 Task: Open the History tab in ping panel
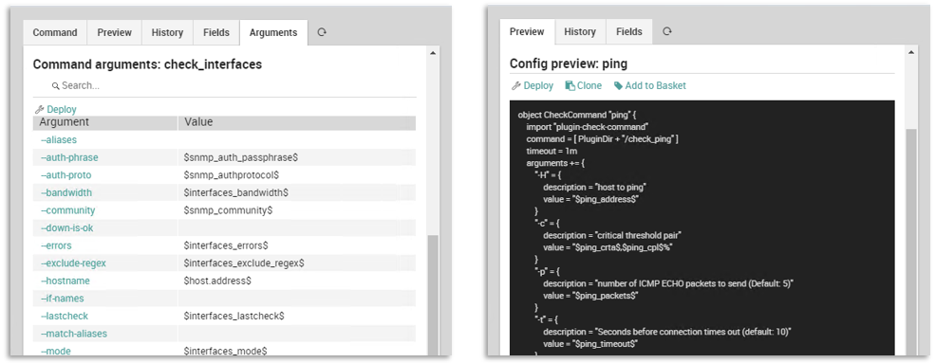(580, 31)
